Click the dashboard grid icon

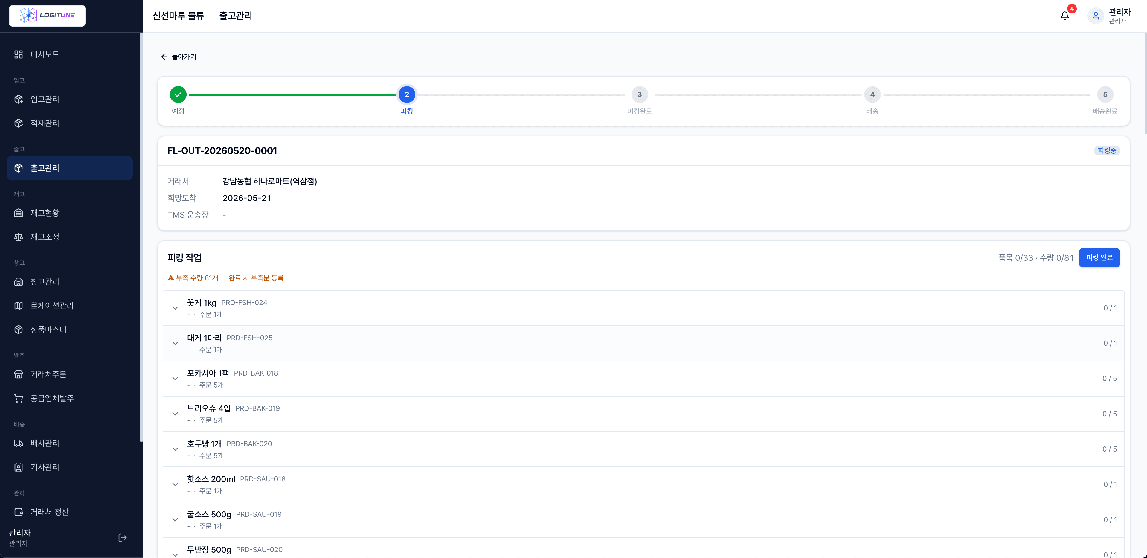[x=18, y=54]
